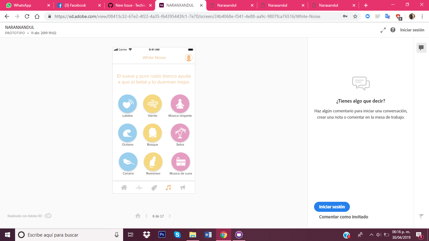Click the browser back arrow
Image resolution: width=429 pixels, height=241 pixels.
click(7, 16)
